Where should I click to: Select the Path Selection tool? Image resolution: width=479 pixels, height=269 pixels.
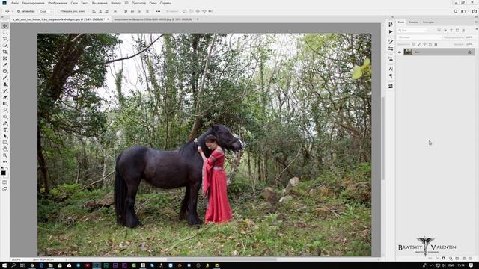point(5,136)
